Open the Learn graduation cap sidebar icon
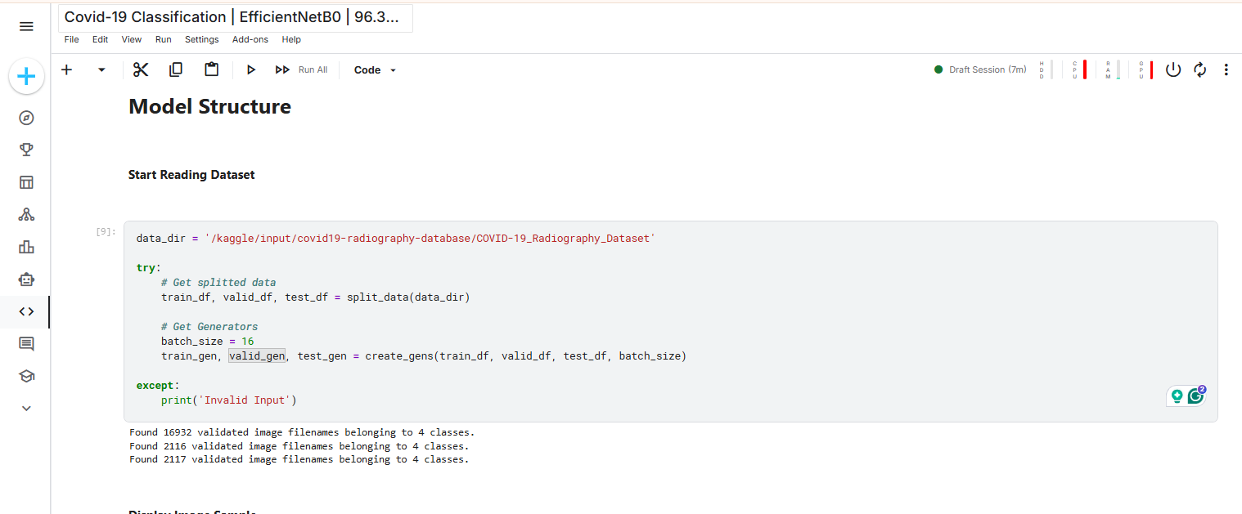The height and width of the screenshot is (514, 1242). coord(26,376)
